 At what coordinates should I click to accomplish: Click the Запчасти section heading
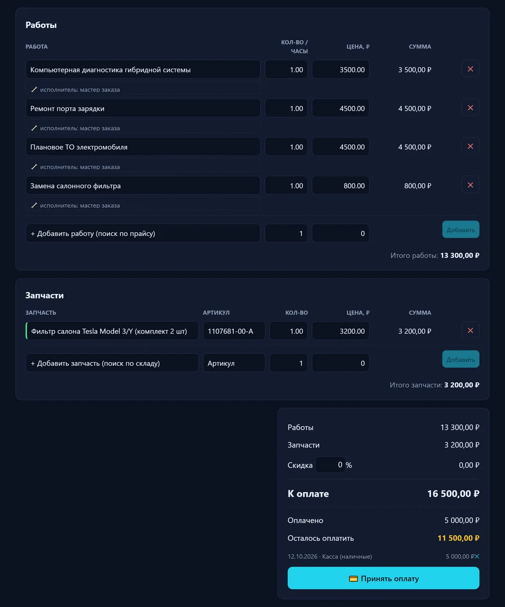point(45,295)
